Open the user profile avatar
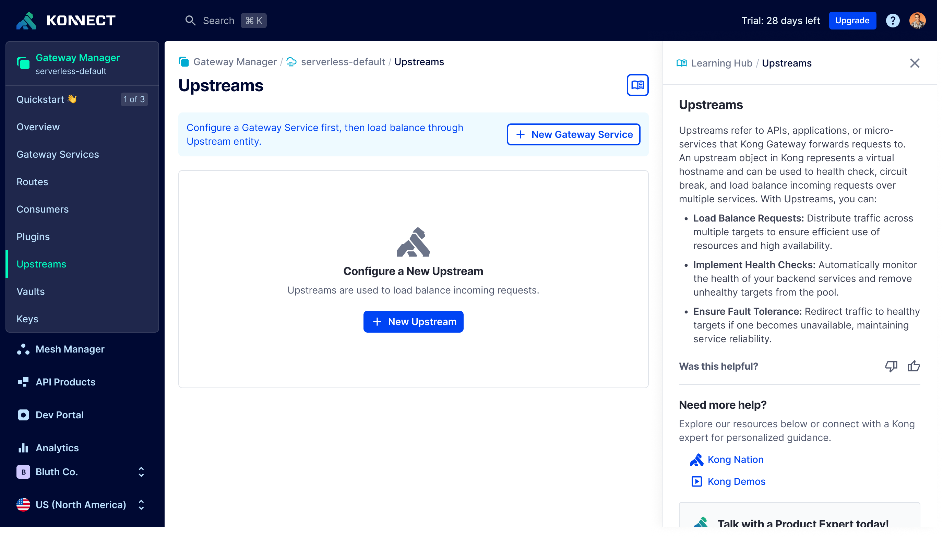The width and height of the screenshot is (943, 537). coord(917,21)
